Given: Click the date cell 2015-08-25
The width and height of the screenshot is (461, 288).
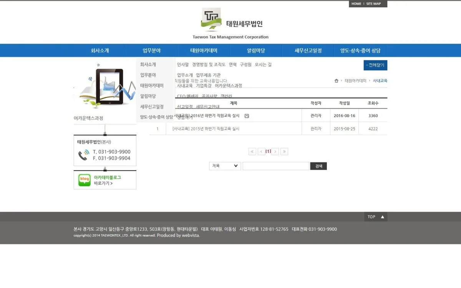Looking at the screenshot, I should click(x=344, y=129).
